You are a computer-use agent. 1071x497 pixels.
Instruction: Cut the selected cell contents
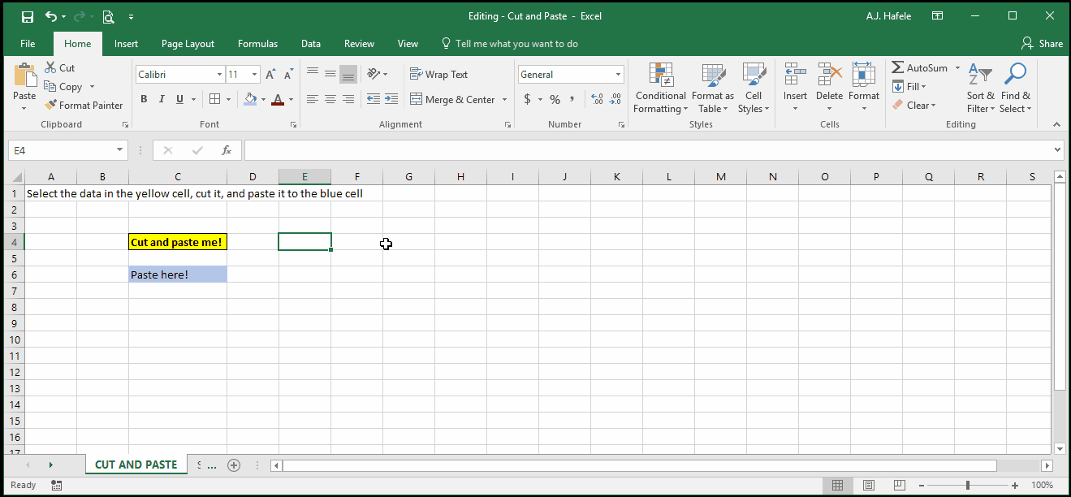tap(59, 68)
